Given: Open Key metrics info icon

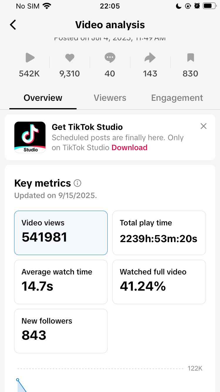Looking at the screenshot, I should [77, 183].
